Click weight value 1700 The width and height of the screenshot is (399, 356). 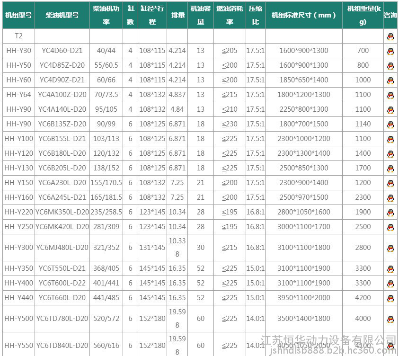click(x=363, y=168)
